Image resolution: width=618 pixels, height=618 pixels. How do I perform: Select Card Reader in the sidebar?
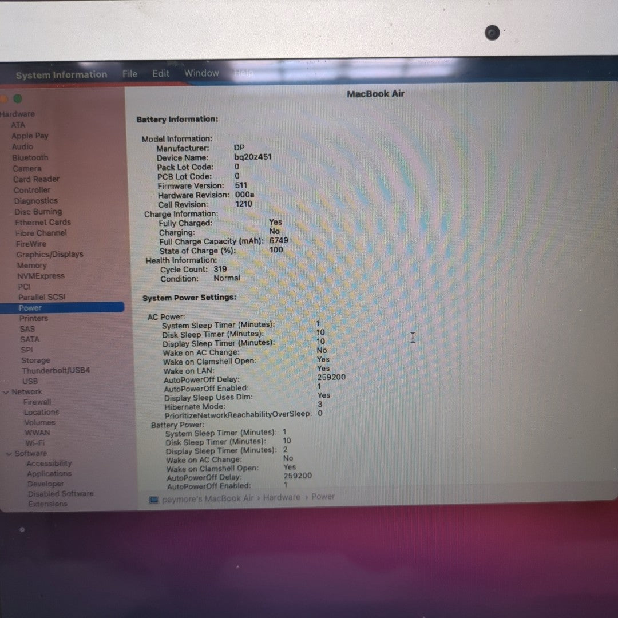click(x=36, y=179)
